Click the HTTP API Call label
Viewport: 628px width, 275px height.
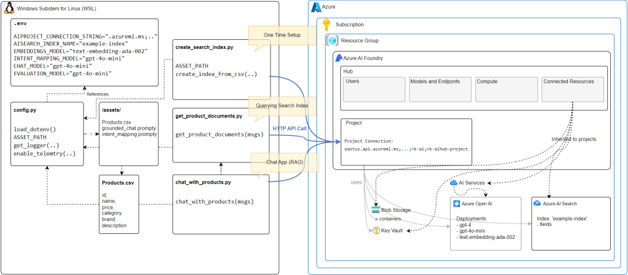tap(289, 129)
